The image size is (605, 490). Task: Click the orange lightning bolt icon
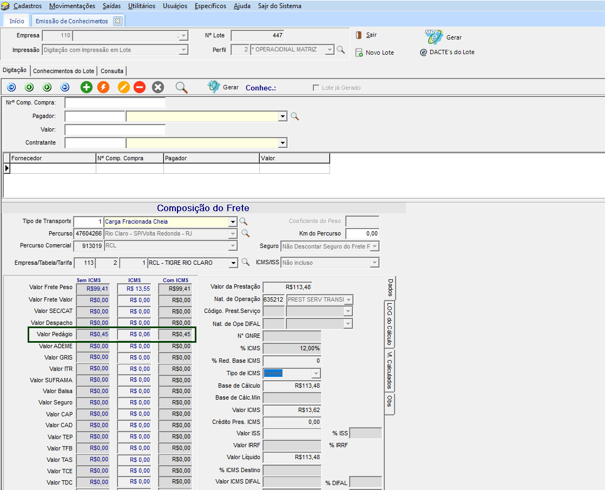click(x=103, y=87)
